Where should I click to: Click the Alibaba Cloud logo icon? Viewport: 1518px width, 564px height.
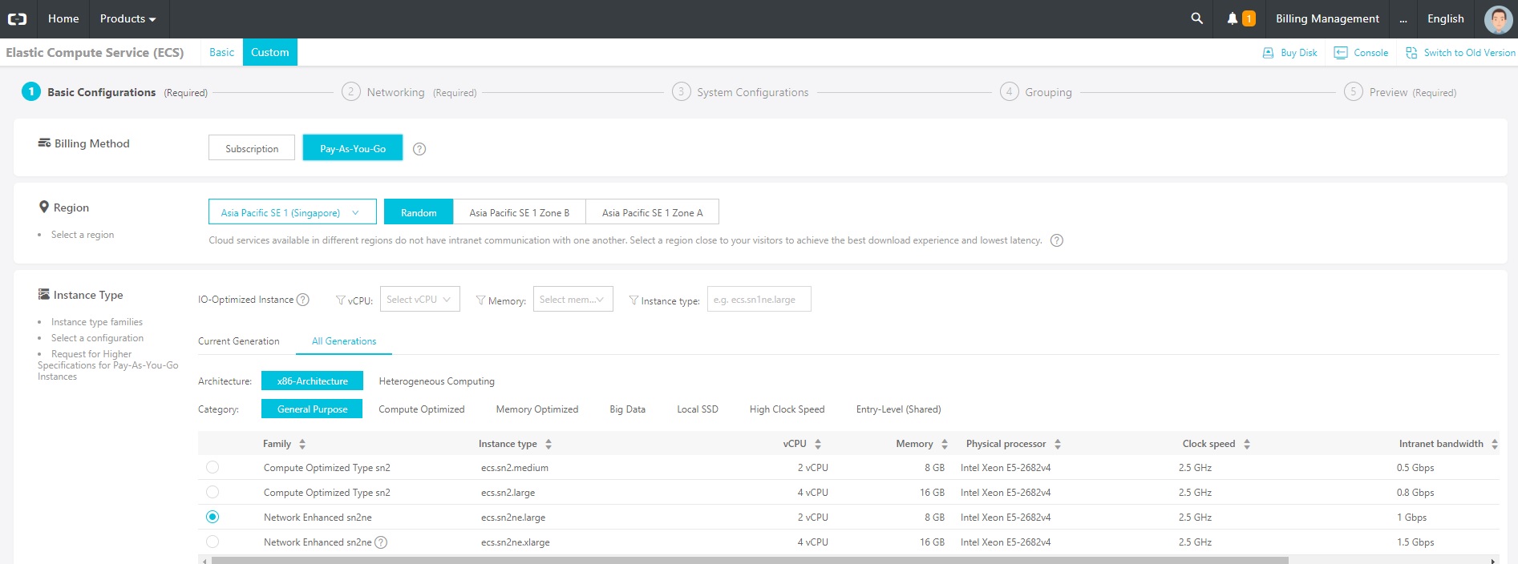(17, 18)
